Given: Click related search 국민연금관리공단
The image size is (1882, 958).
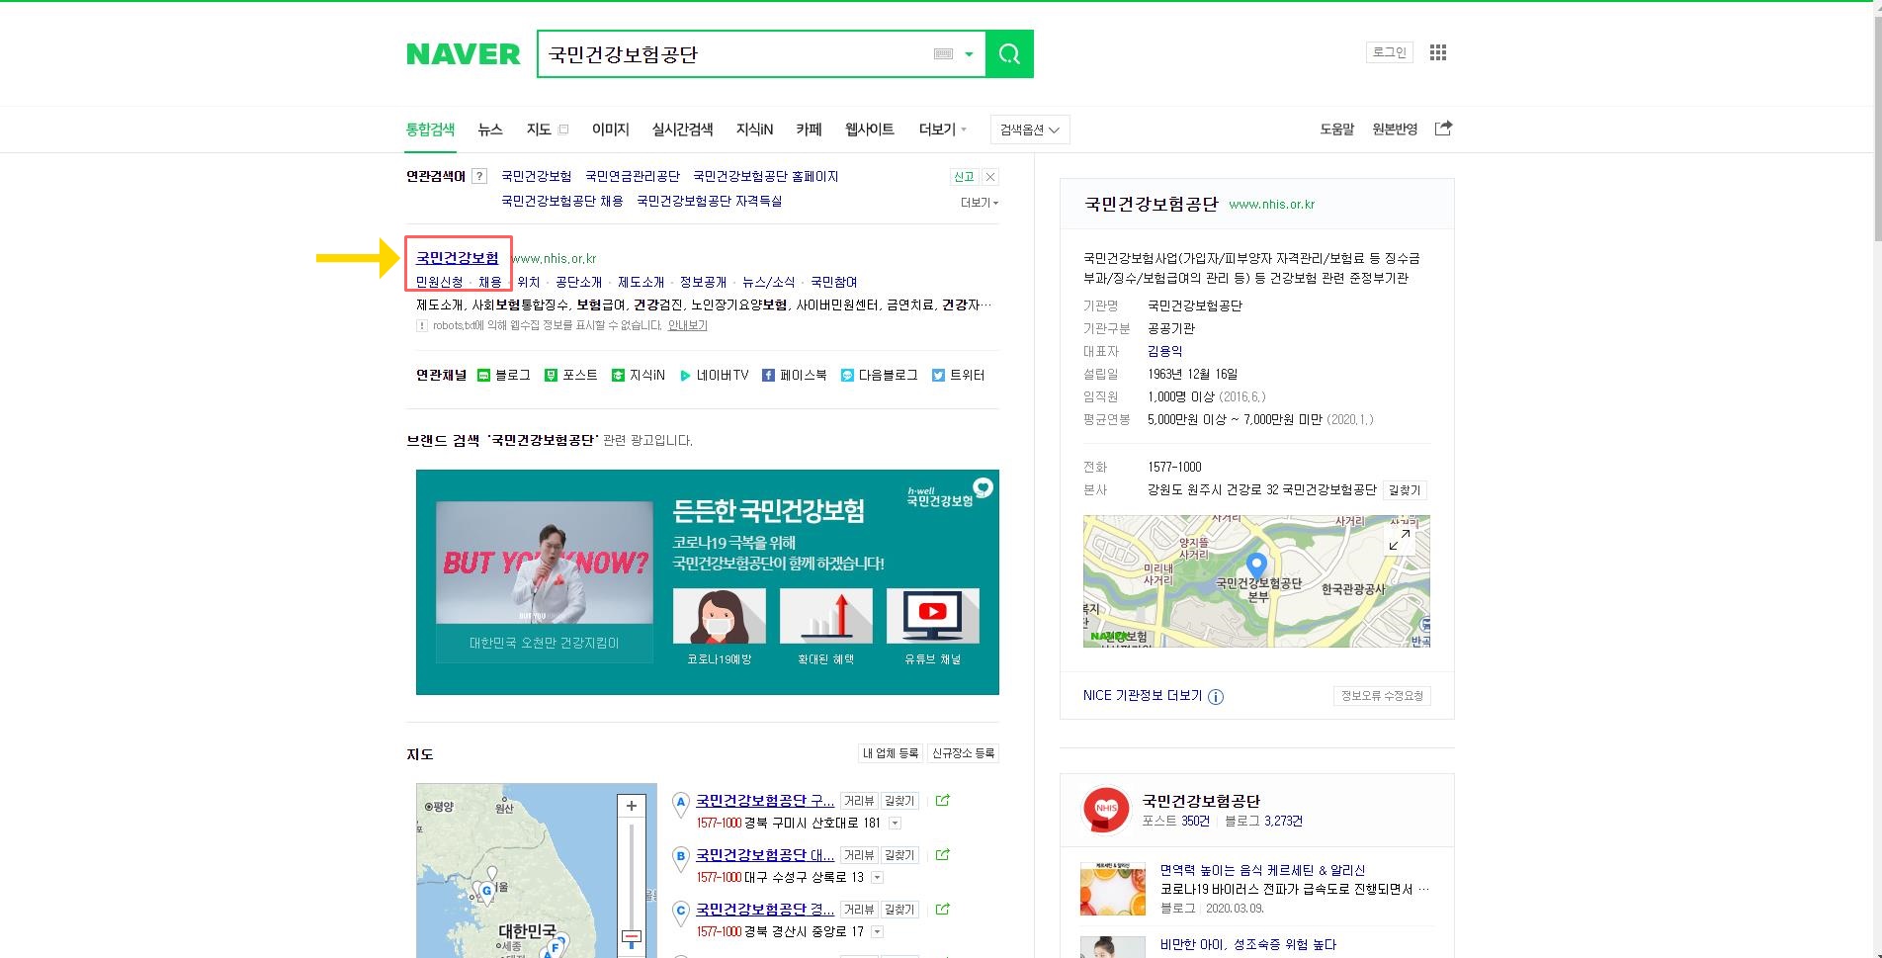Looking at the screenshot, I should pos(633,176).
